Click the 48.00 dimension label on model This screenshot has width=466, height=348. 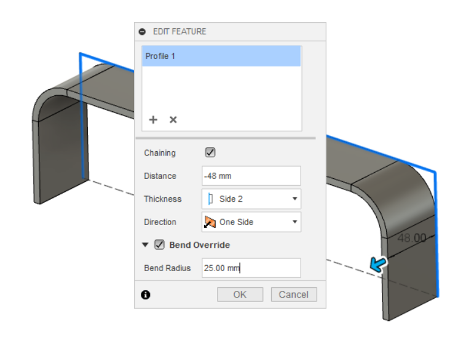412,238
